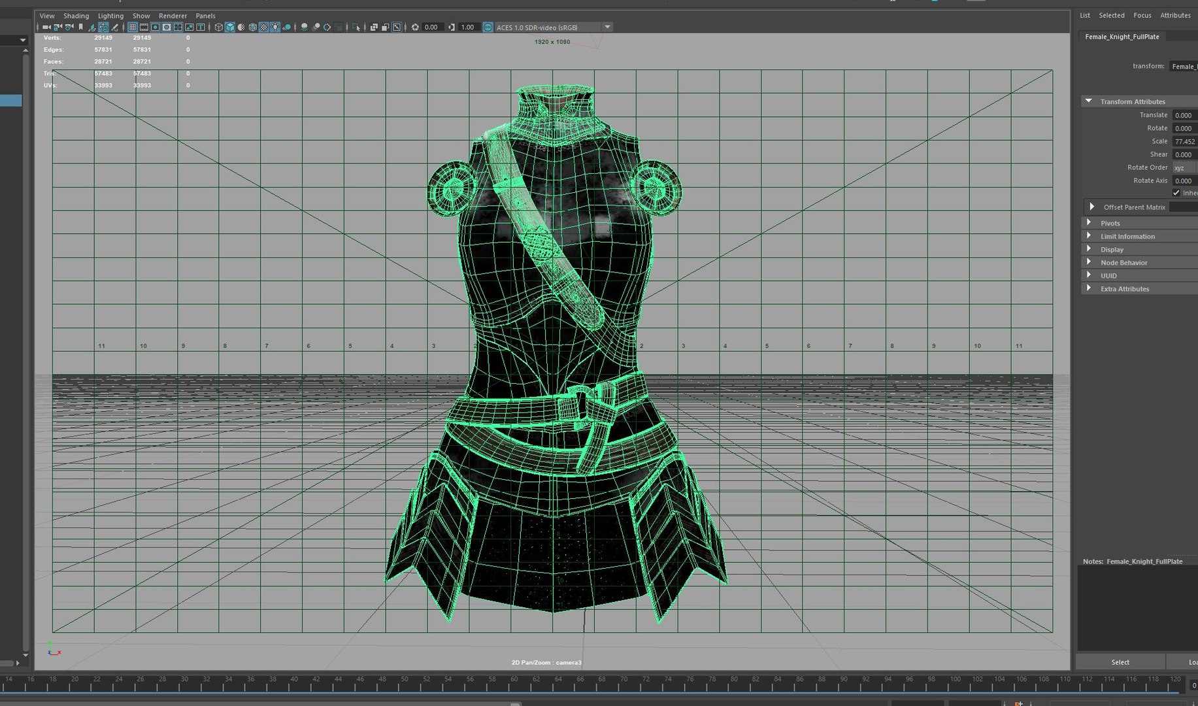Click the Multisample Anti-aliasing icon
The height and width of the screenshot is (706, 1198).
[327, 27]
